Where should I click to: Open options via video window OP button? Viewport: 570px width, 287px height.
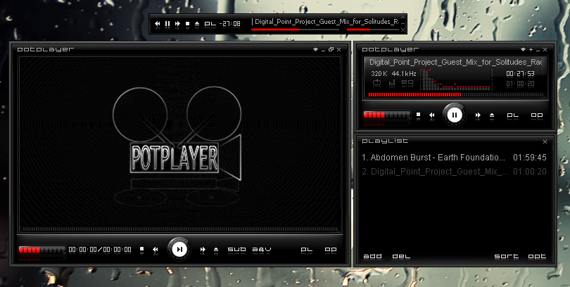point(331,250)
